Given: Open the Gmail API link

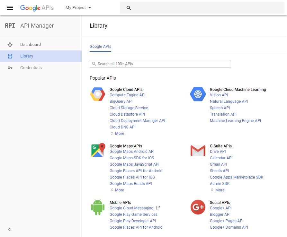Looking at the screenshot, I should click(x=218, y=164).
